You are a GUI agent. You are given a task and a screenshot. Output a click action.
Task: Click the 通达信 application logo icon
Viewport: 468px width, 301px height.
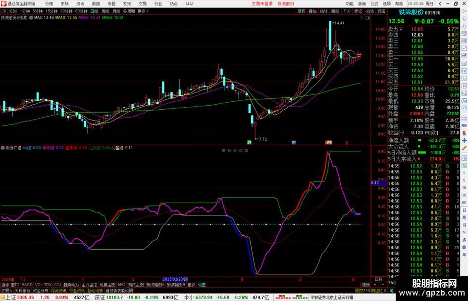click(3, 3)
